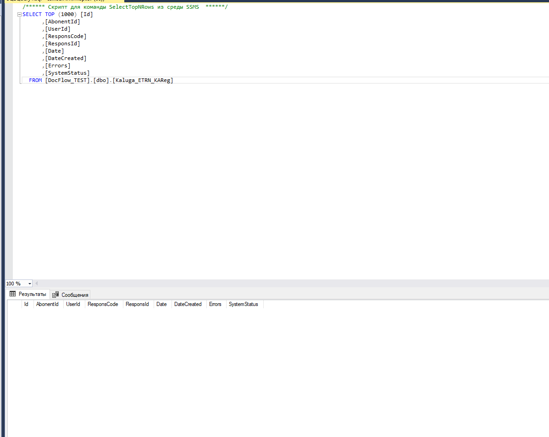The height and width of the screenshot is (437, 549).
Task: Collapse the SELECT statement outline block
Action: click(19, 14)
